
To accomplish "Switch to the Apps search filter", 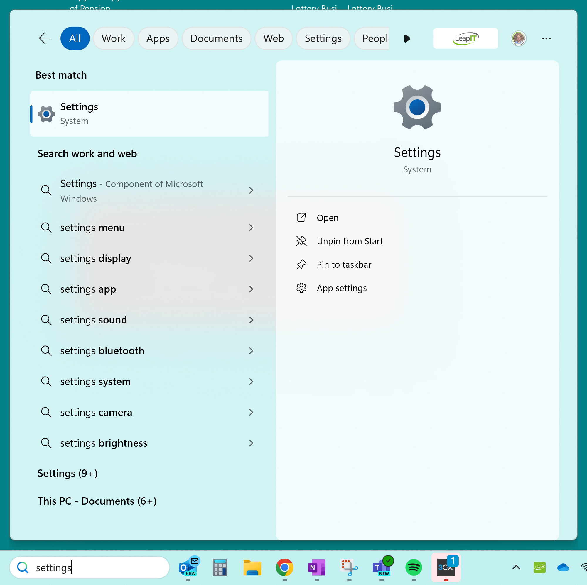I will (158, 38).
